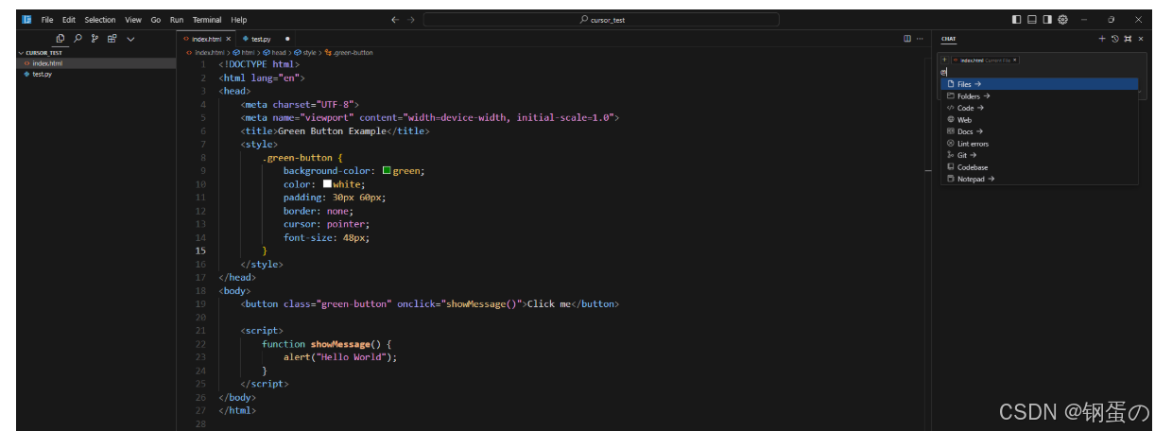Click the cursor_test search bar
The width and height of the screenshot is (1155, 431).
click(601, 19)
